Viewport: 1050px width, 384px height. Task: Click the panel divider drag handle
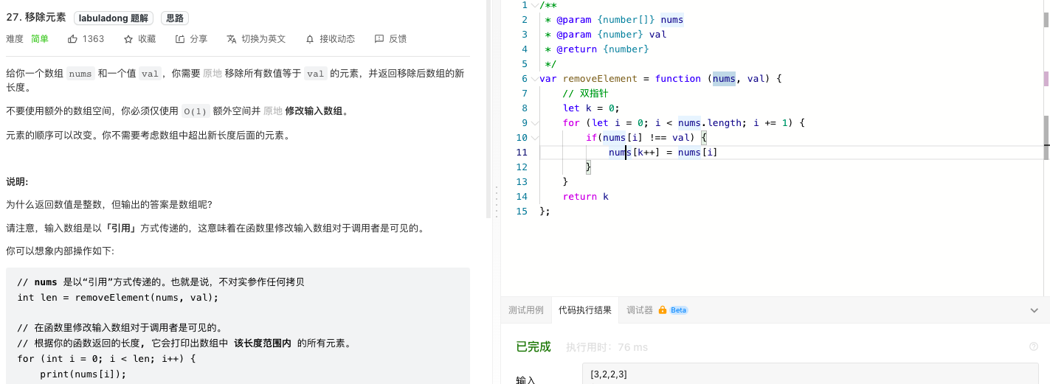pos(496,201)
